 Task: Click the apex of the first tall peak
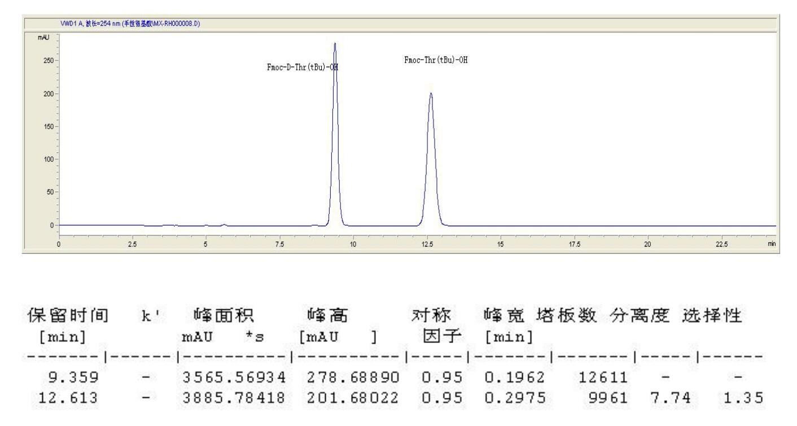pos(335,43)
